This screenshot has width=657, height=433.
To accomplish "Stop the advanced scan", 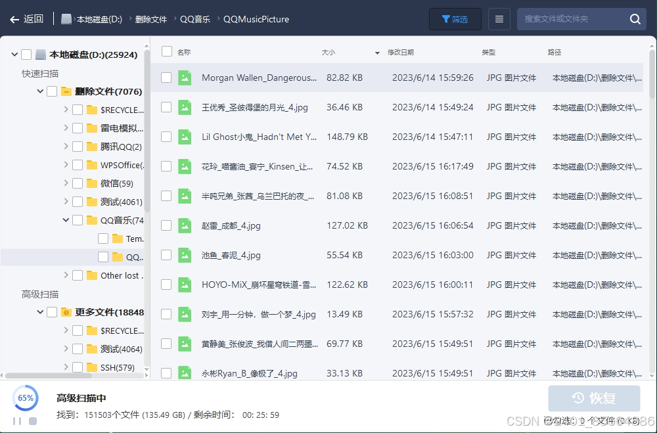I will click(33, 421).
